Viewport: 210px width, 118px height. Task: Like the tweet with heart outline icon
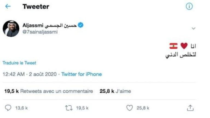pyautogui.click(x=129, y=108)
